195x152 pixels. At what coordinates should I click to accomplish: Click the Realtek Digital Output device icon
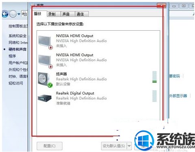[x=45, y=98]
